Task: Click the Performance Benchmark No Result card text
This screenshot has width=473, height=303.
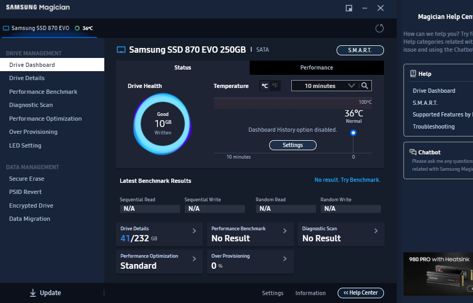Action: pos(231,238)
